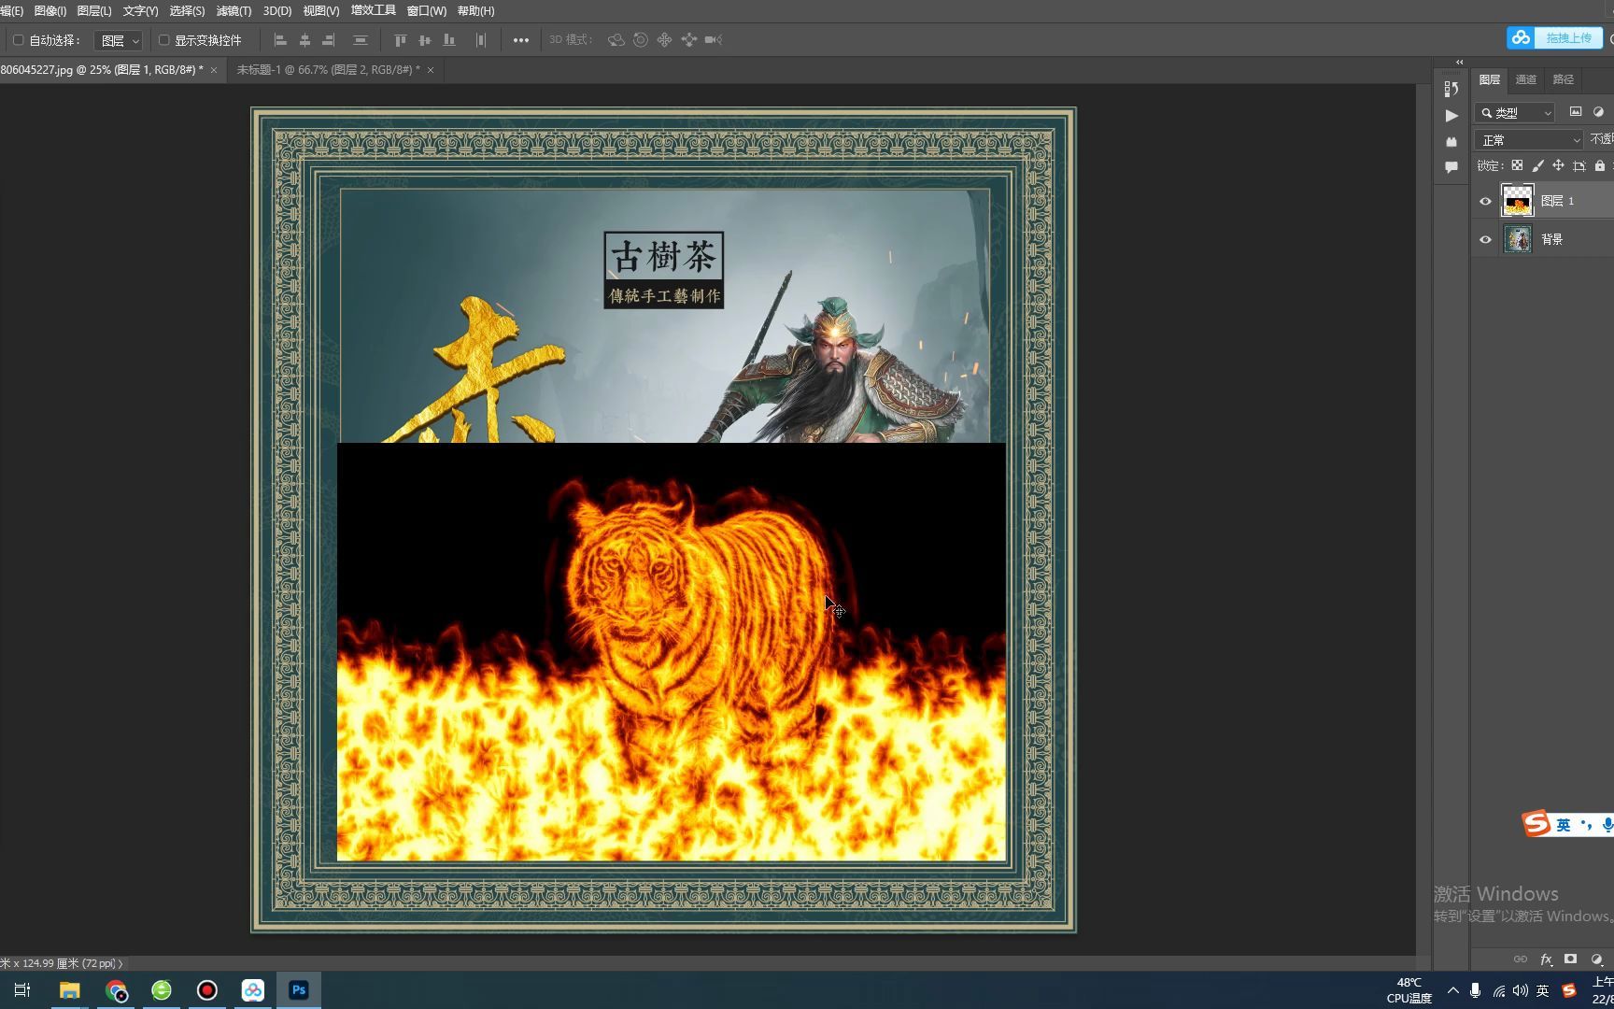The image size is (1614, 1009).
Task: Enable the 显示变换控件 checkbox
Action: (163, 40)
